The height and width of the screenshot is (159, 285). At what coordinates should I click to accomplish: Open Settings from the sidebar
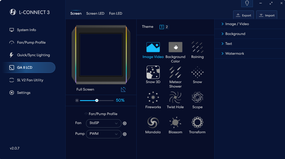tap(20, 93)
